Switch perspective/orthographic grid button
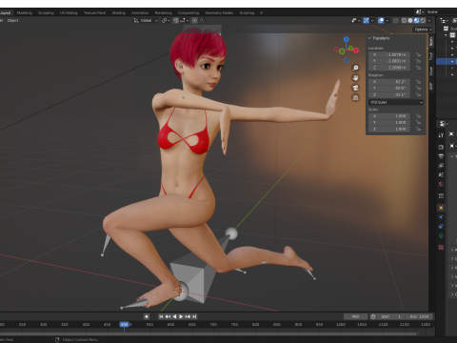The width and height of the screenshot is (457, 343). pos(355,98)
